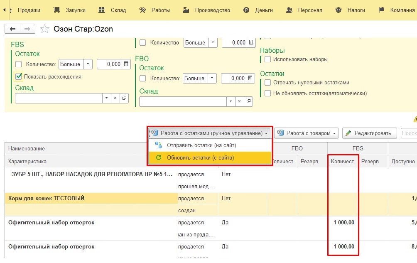Go forward with the right arrow button
Image resolution: width=417 pixels, height=263 pixels.
click(27, 29)
